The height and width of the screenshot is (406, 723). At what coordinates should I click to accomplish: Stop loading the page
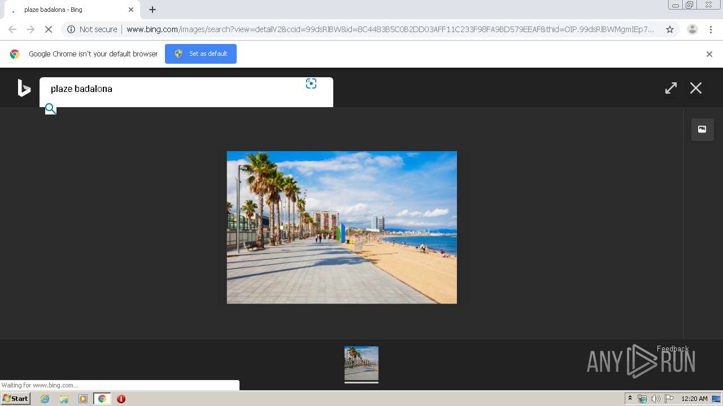pos(49,29)
